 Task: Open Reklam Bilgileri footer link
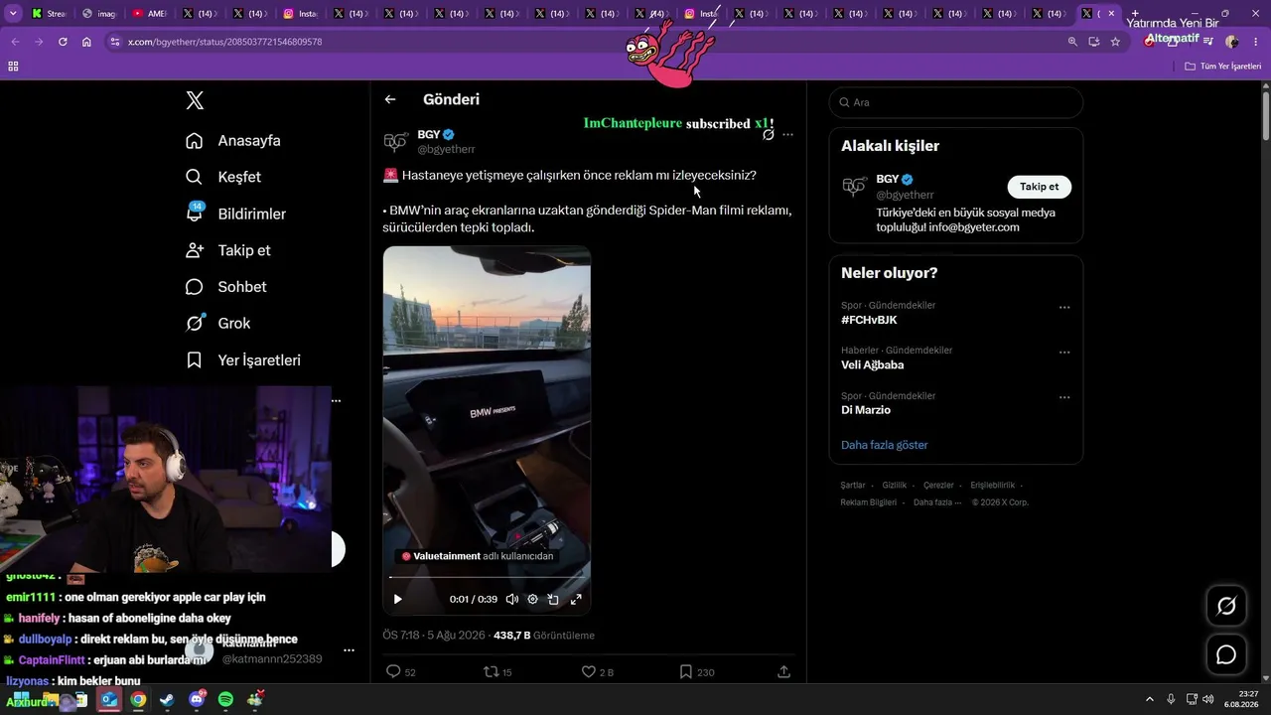click(869, 502)
